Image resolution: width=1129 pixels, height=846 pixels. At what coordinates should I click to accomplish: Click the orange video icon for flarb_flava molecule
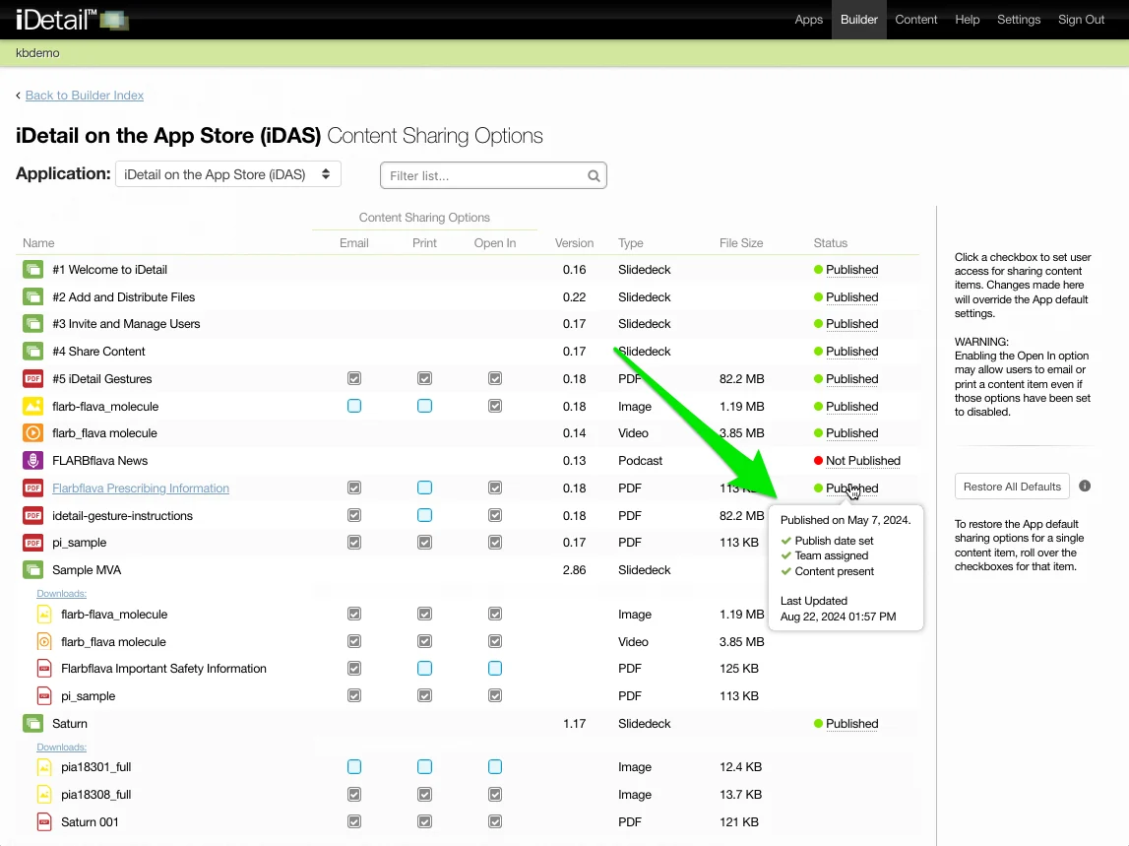[33, 433]
